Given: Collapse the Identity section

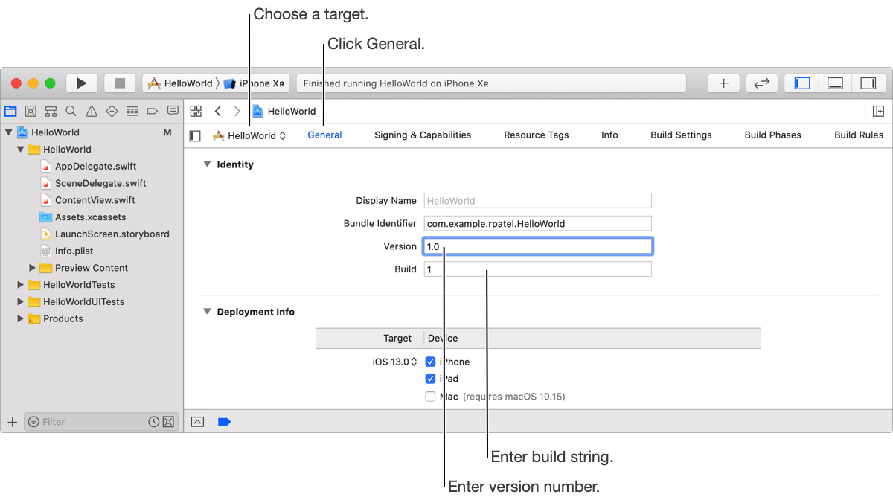Looking at the screenshot, I should 207,164.
